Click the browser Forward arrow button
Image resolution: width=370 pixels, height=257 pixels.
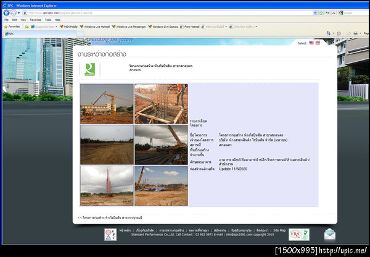coord(13,13)
